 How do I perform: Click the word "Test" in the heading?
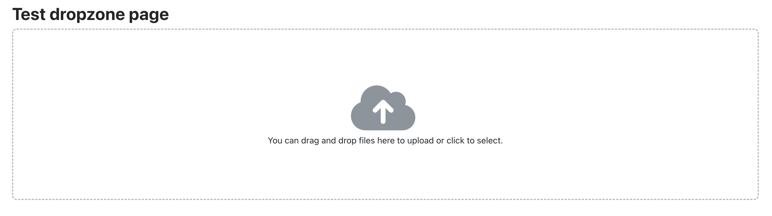29,14
